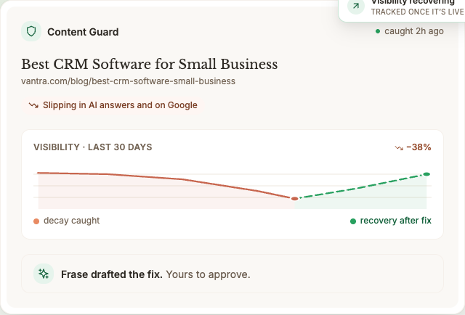Click the −38% visibility change value

point(418,147)
